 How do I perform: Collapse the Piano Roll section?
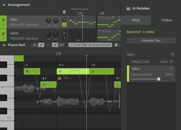tap(4, 45)
